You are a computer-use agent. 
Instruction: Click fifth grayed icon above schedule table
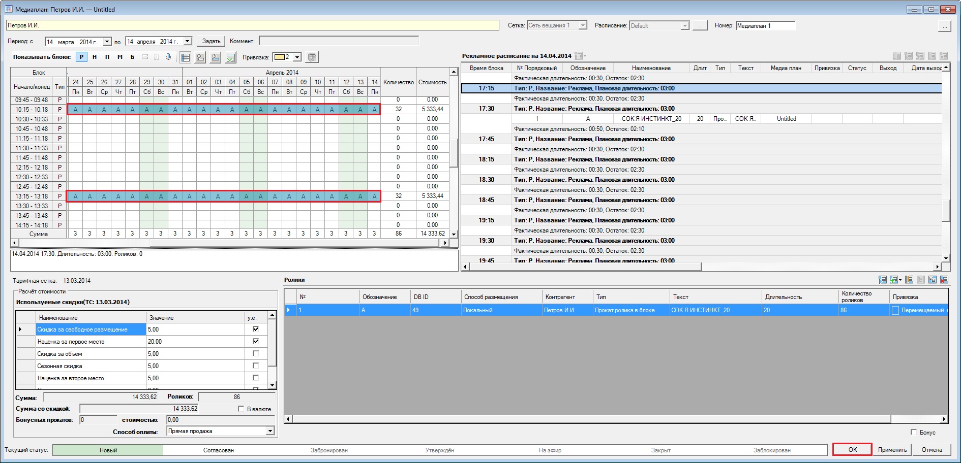click(x=944, y=56)
